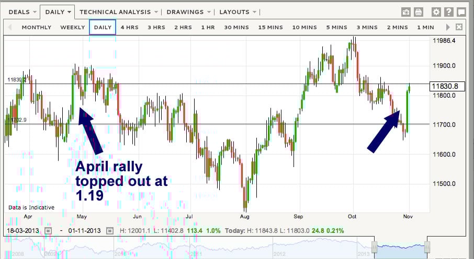Open start date calendar picker
474x259 pixels.
(x=48, y=230)
